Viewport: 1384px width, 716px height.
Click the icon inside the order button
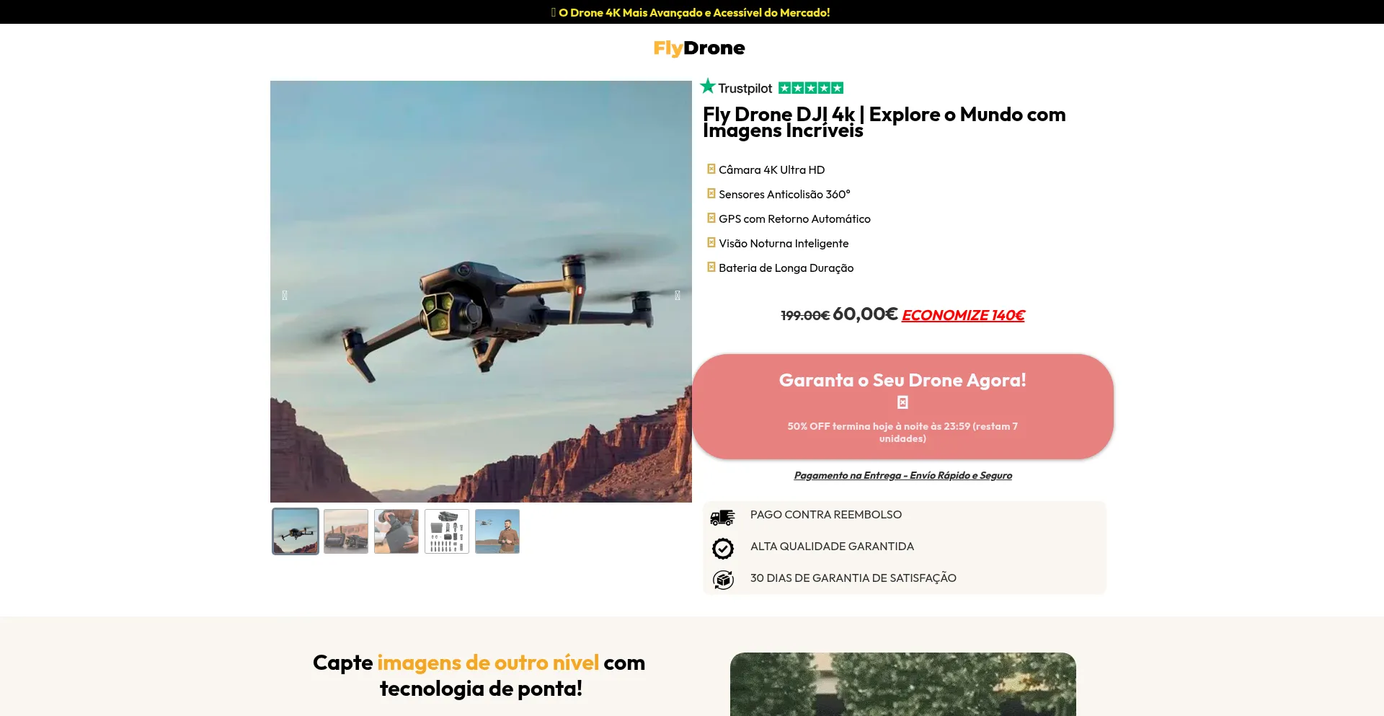(x=902, y=402)
